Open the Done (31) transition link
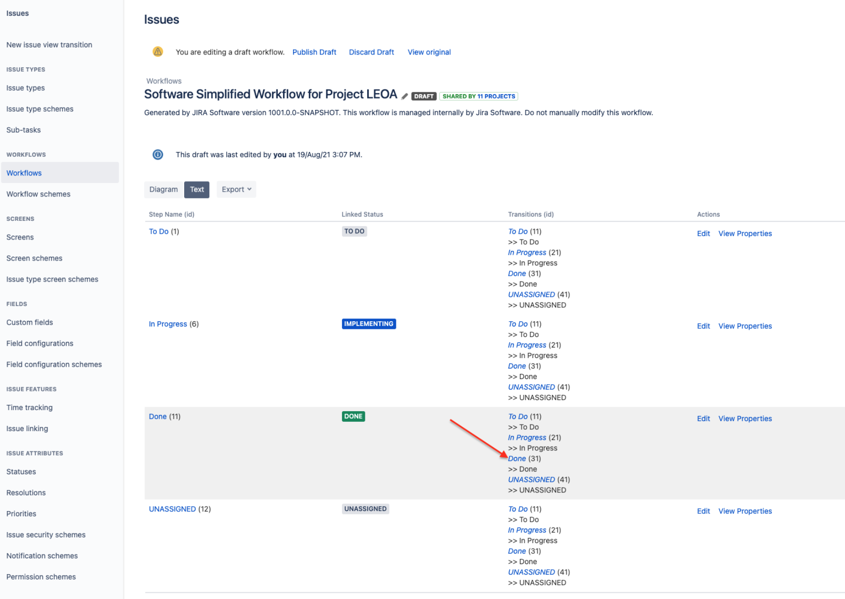 click(517, 458)
